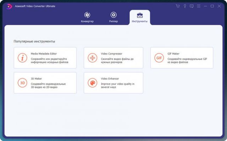Switch to the Риппер tab

coord(113,17)
